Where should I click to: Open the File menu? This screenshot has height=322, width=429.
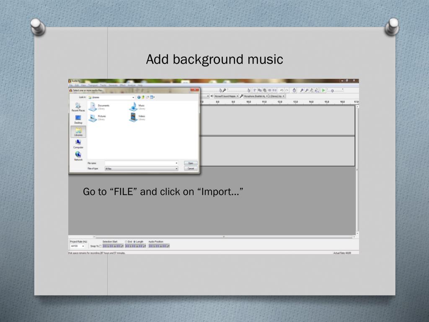point(71,86)
